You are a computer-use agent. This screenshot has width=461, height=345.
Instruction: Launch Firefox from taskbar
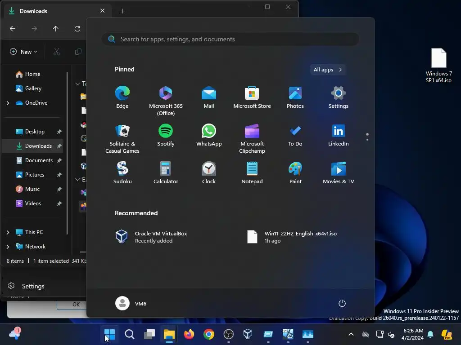coord(189,334)
